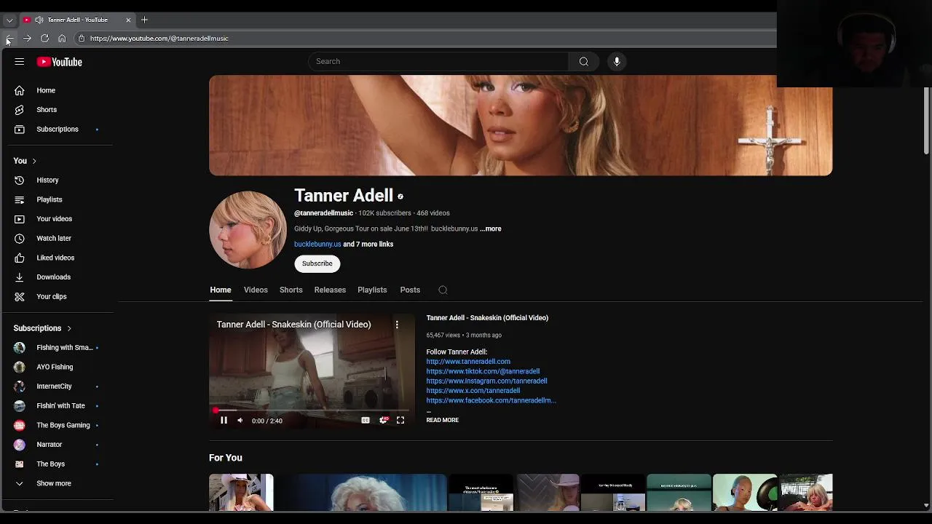
Task: Expand the You section chevron
Action: [x=34, y=161]
